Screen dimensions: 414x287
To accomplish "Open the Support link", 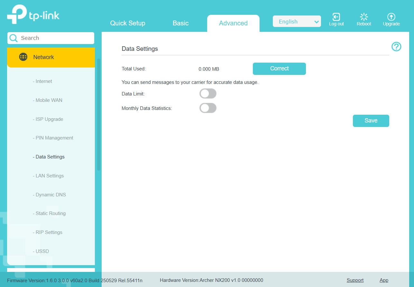I will (x=355, y=280).
